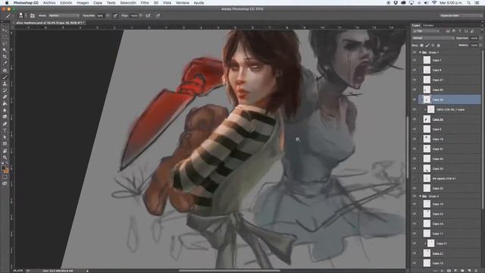Screen dimensions: 485x273
Task: Lock transparent pixels in Layers panel
Action: (421, 45)
